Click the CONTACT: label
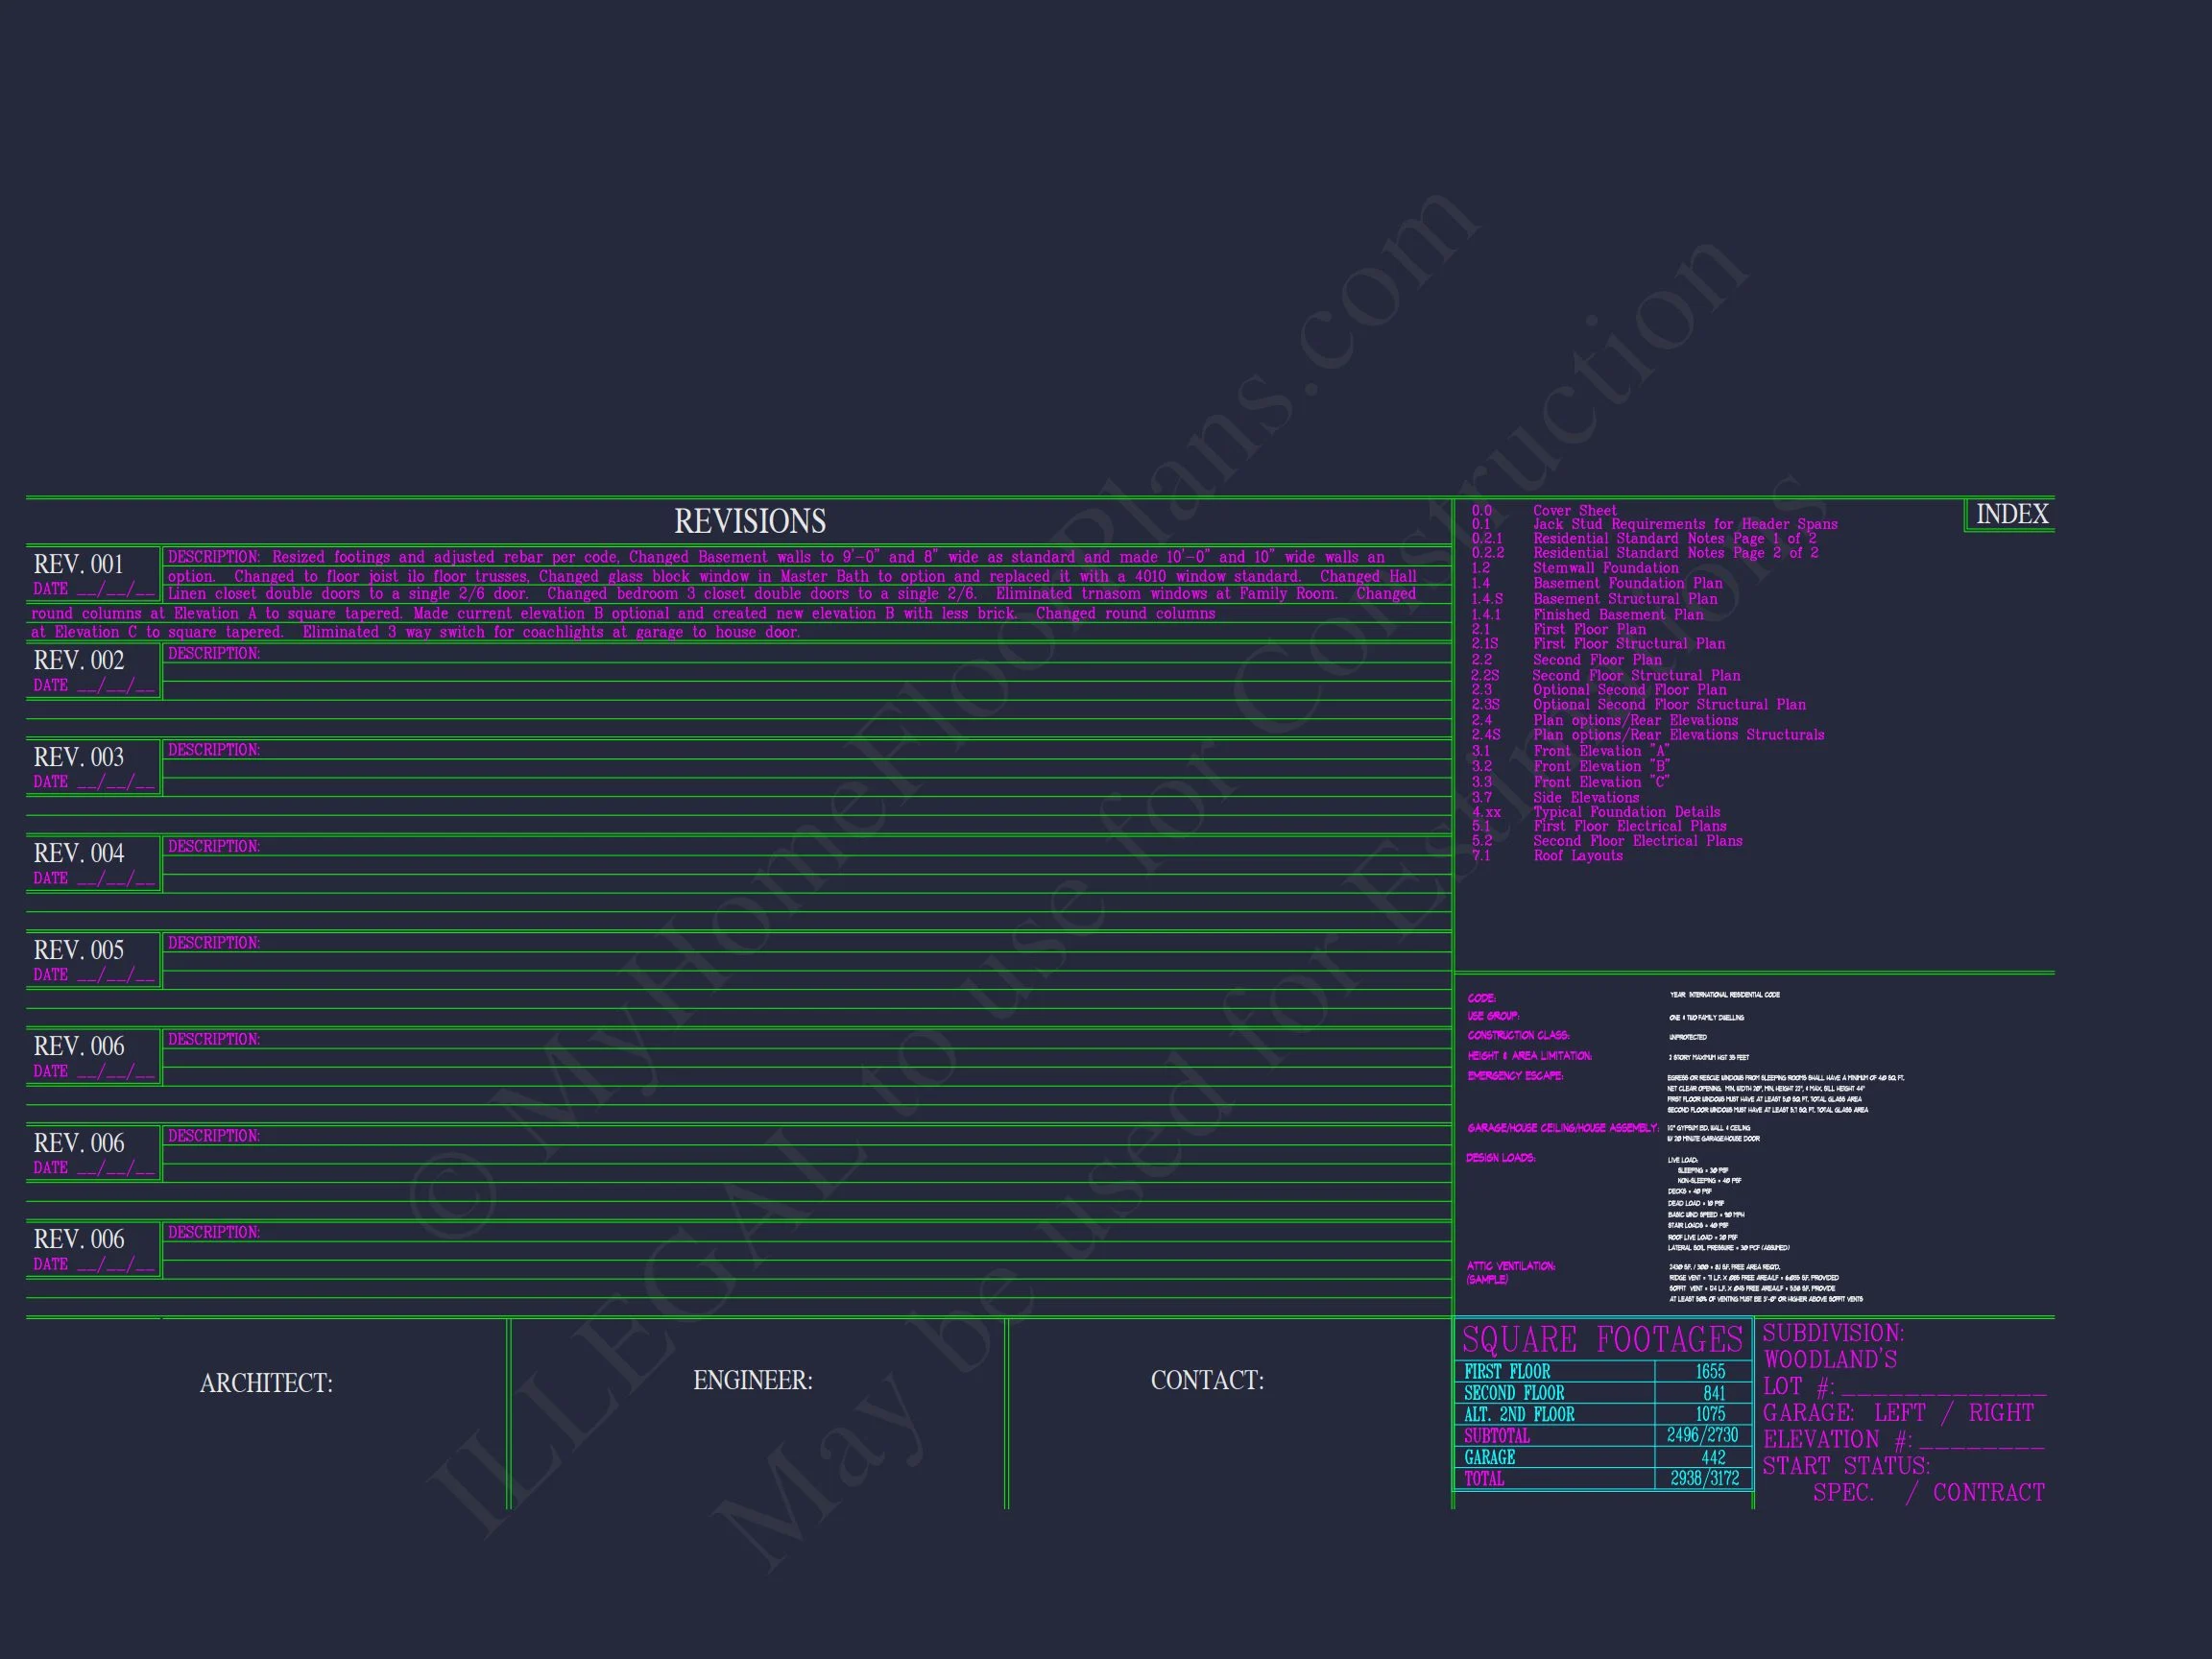Viewport: 2212px width, 1659px height. pos(1207,1380)
